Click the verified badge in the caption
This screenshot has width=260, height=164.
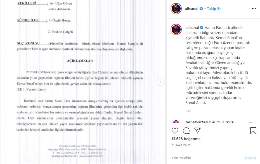(x=202, y=28)
